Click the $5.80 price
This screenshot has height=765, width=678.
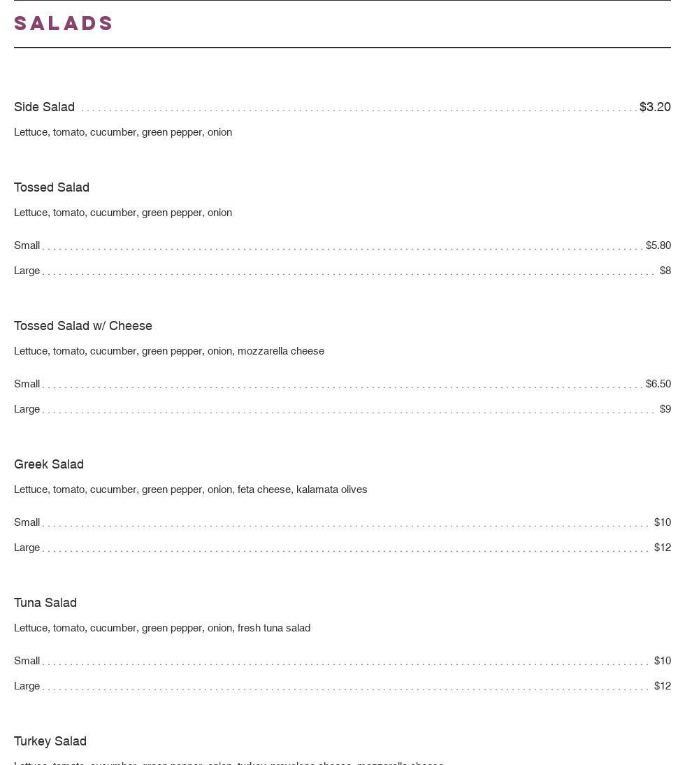pyautogui.click(x=658, y=245)
